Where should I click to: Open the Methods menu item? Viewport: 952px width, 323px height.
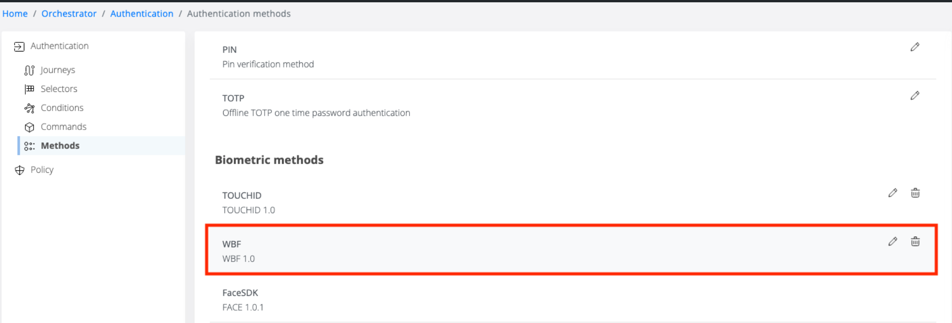pyautogui.click(x=60, y=146)
